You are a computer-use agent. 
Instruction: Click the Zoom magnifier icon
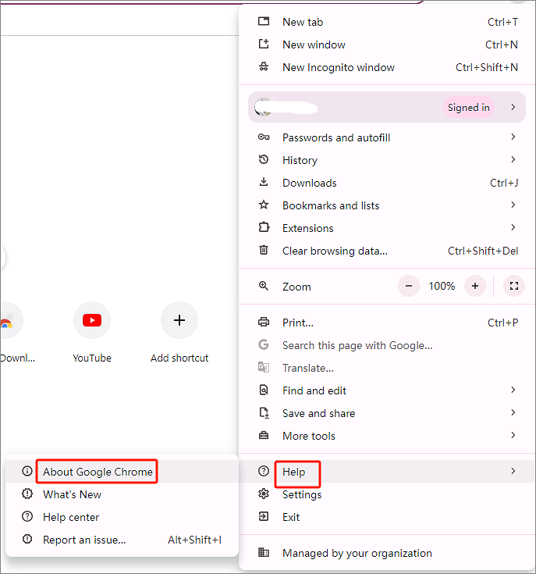tap(264, 286)
